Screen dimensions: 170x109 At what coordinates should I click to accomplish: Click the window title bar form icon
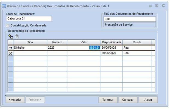[x=4, y=6]
